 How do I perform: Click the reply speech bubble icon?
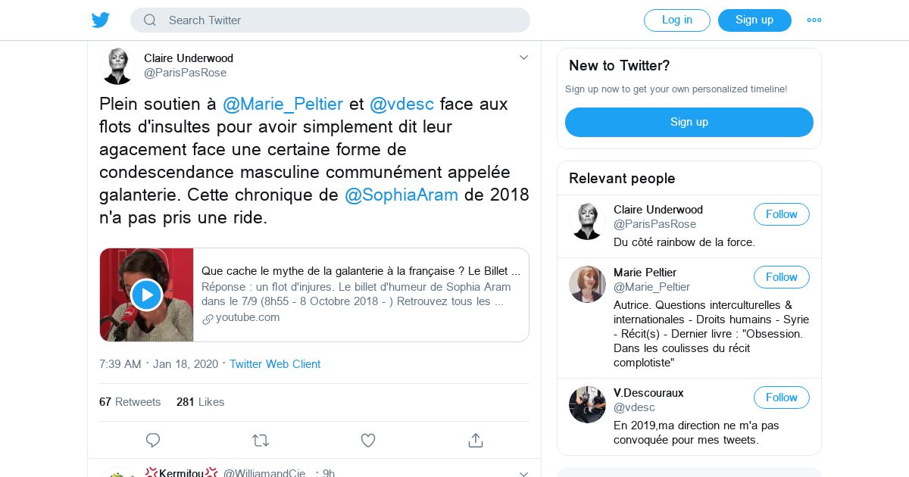point(153,440)
